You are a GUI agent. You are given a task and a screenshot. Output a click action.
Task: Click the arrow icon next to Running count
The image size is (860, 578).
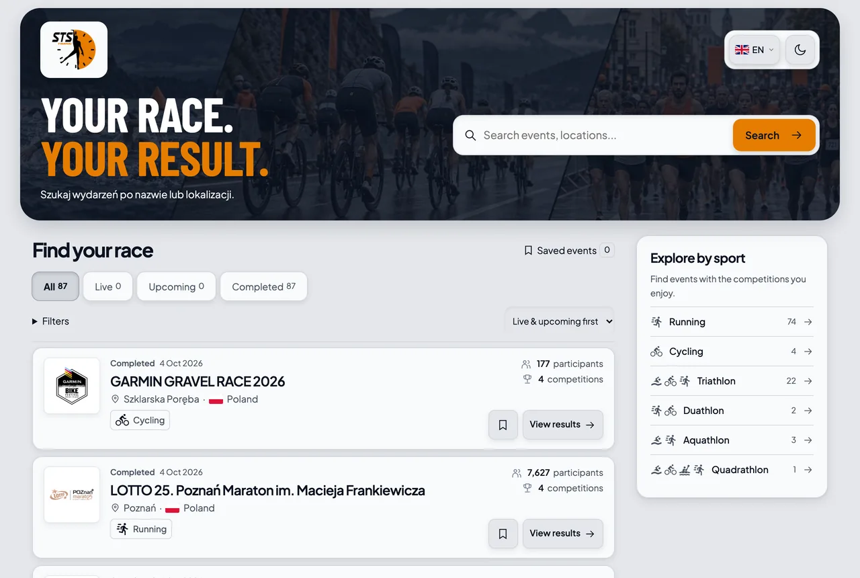[x=808, y=322]
